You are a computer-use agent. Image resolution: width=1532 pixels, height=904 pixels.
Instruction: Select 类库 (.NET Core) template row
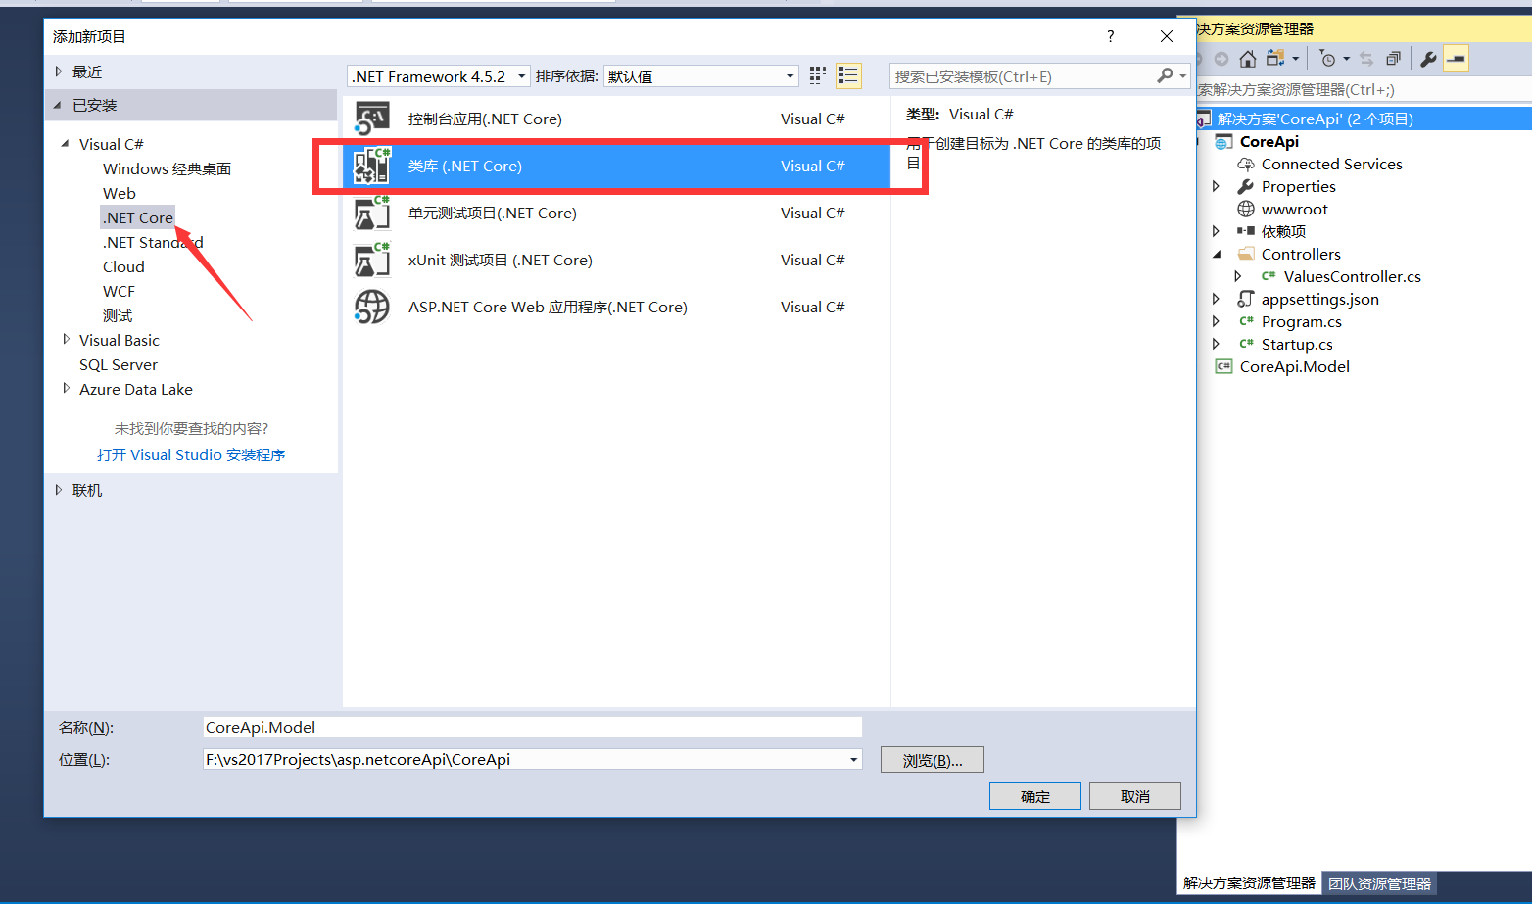pos(617,166)
